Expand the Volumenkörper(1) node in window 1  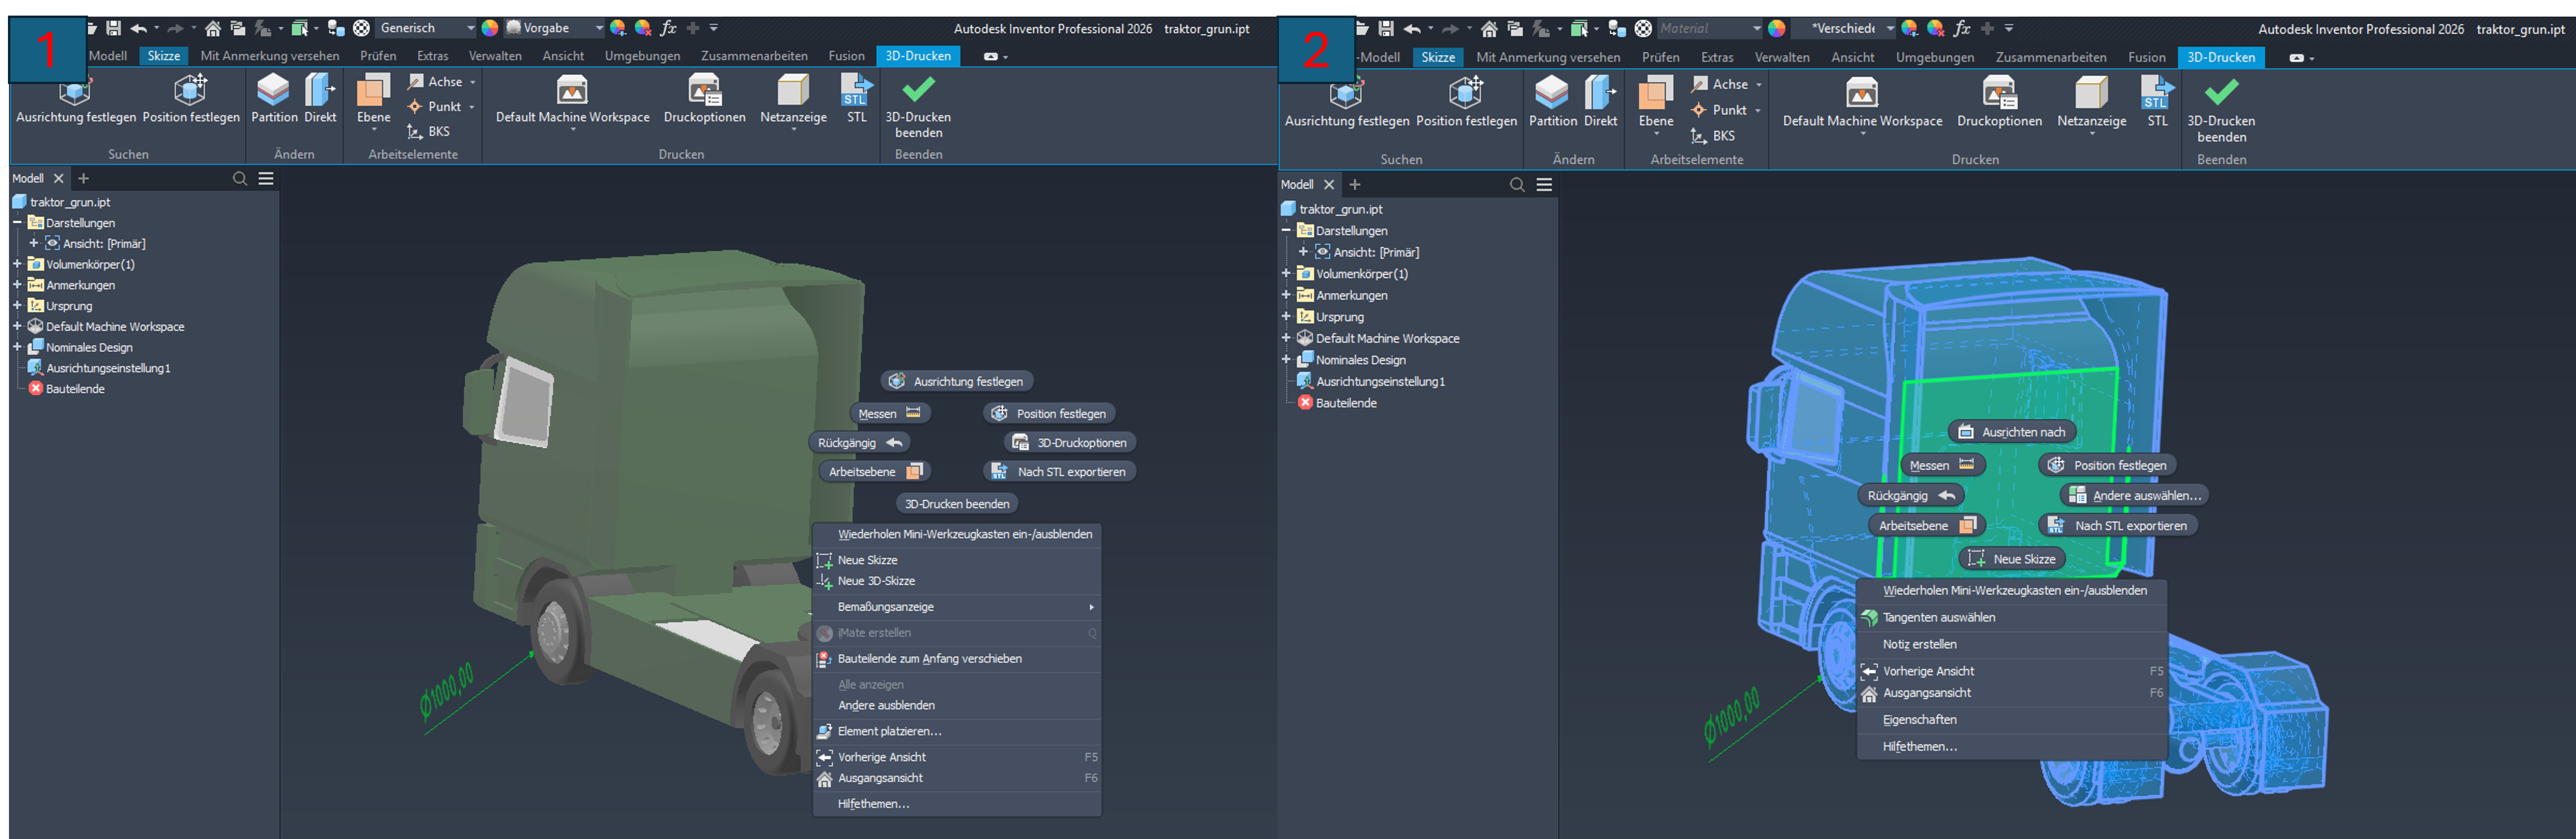pyautogui.click(x=17, y=264)
